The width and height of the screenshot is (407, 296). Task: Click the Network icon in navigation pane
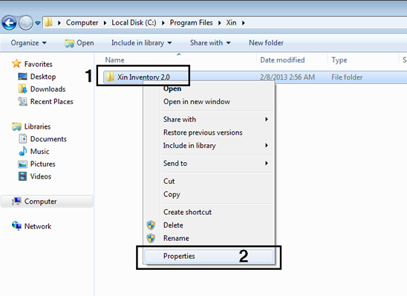(16, 226)
